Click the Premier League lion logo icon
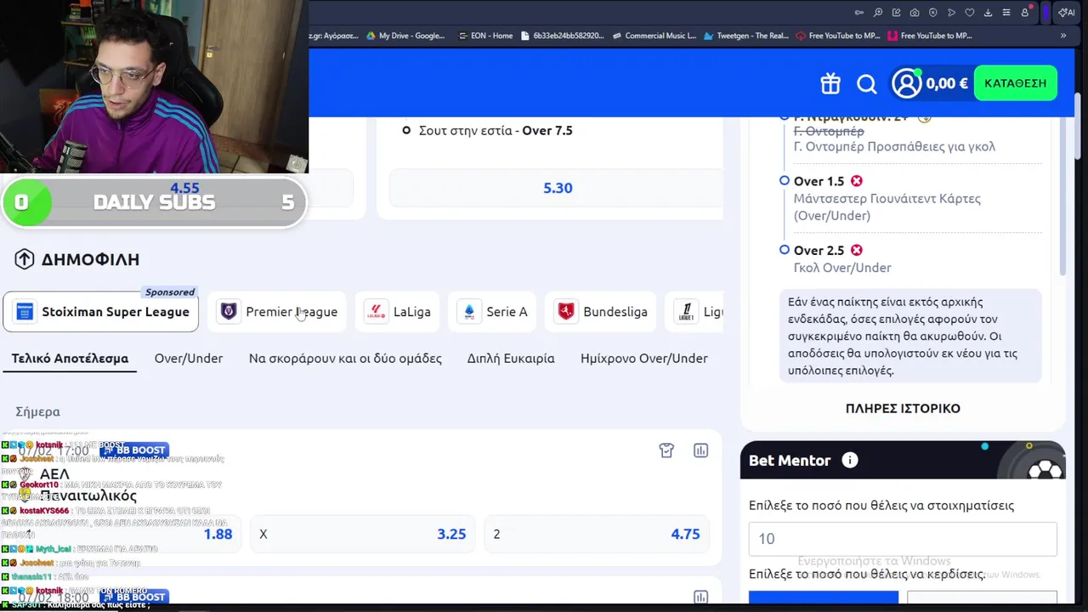Image resolution: width=1088 pixels, height=612 pixels. click(x=229, y=312)
